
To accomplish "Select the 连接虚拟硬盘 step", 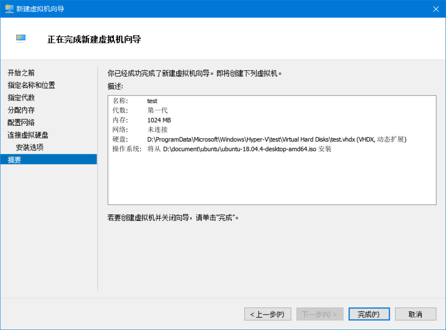I will pos(28,135).
